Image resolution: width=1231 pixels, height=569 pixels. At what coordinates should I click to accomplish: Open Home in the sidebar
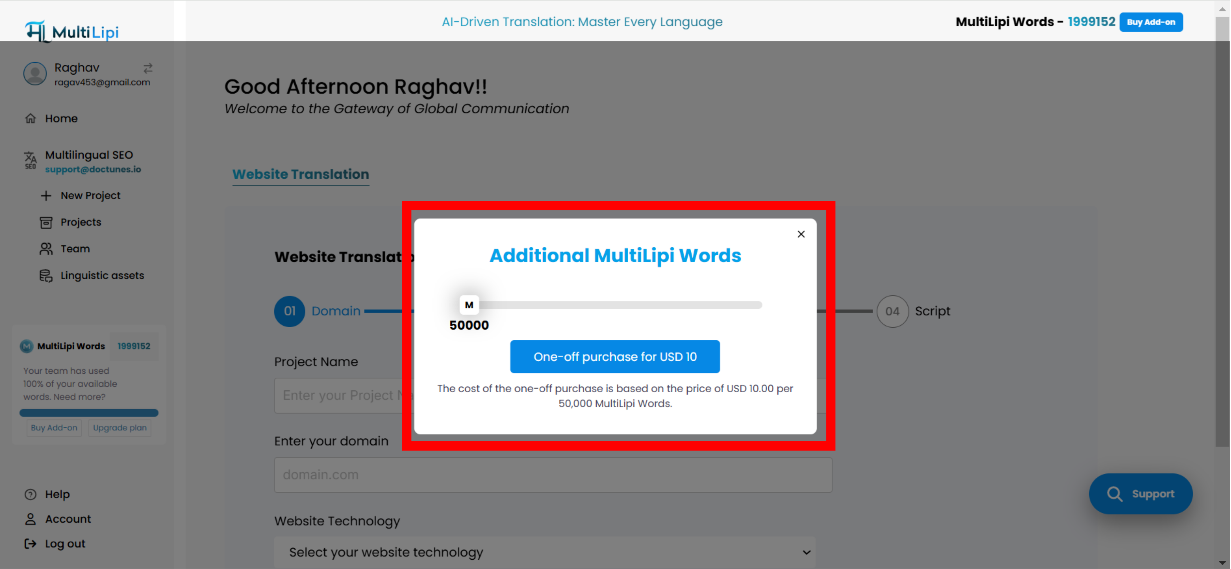click(61, 118)
